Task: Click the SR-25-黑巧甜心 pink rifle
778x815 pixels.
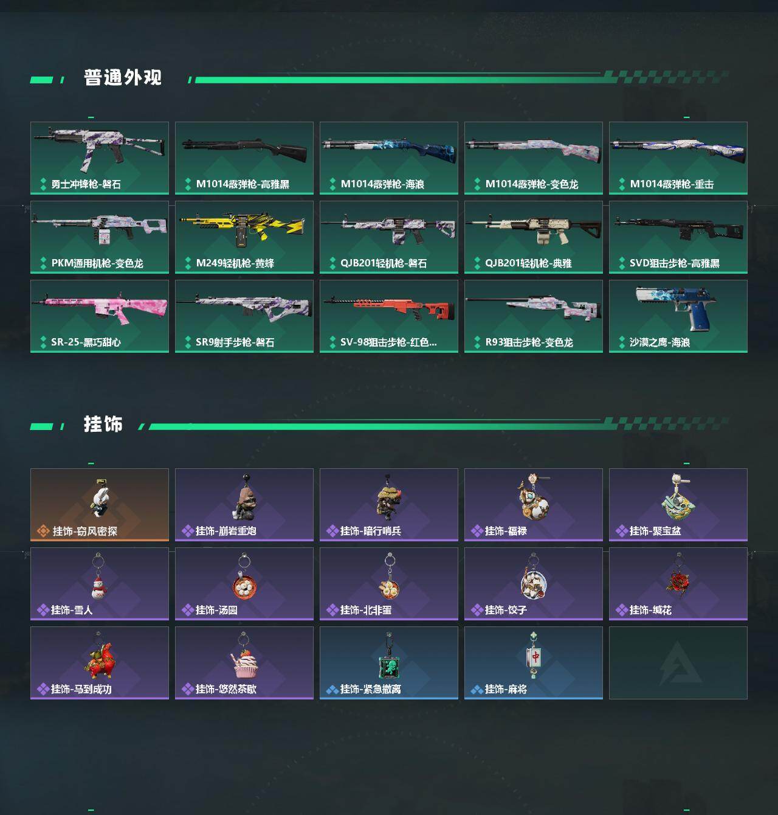Action: coord(100,316)
